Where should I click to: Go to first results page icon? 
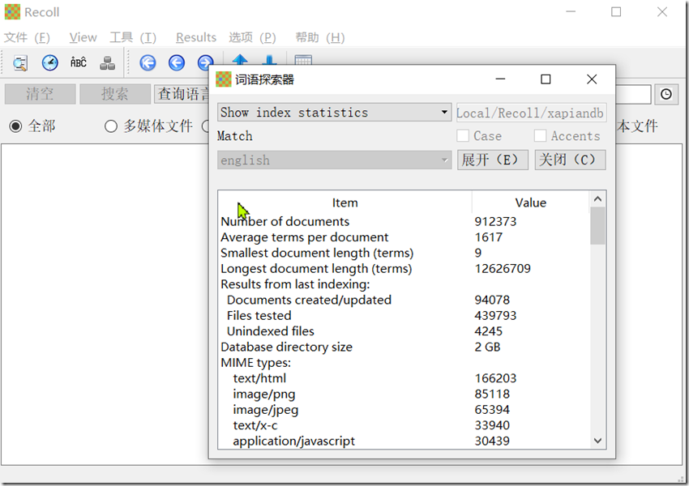(148, 63)
